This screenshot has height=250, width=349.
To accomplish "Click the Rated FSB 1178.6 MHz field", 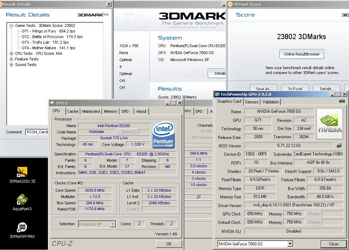I will (x=95, y=209).
